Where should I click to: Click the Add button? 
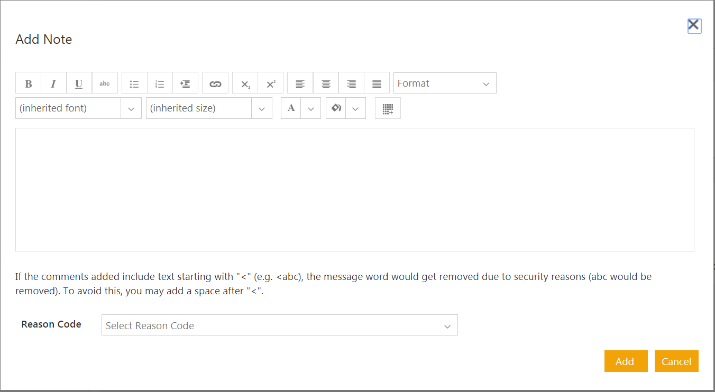[x=625, y=361]
